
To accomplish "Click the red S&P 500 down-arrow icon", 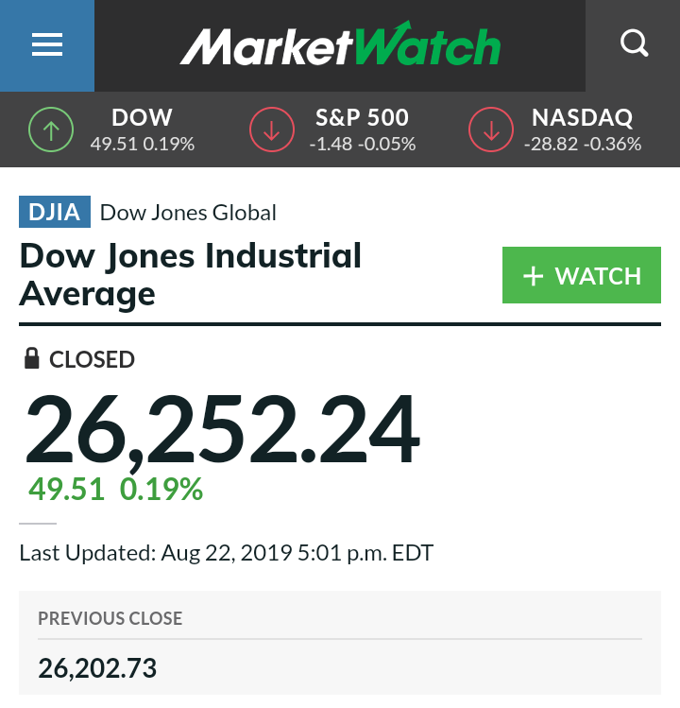I will (272, 130).
